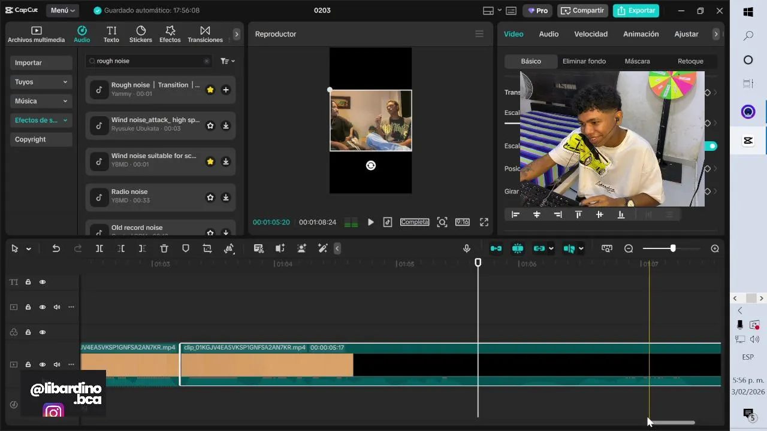Select the Eliminar fondo subtab

coord(584,61)
